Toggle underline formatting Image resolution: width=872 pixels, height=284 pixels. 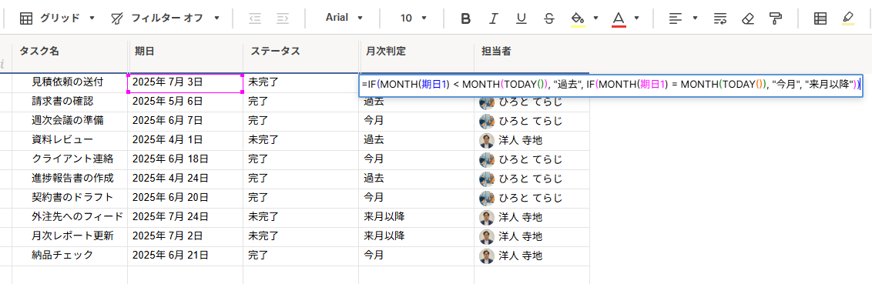[521, 18]
